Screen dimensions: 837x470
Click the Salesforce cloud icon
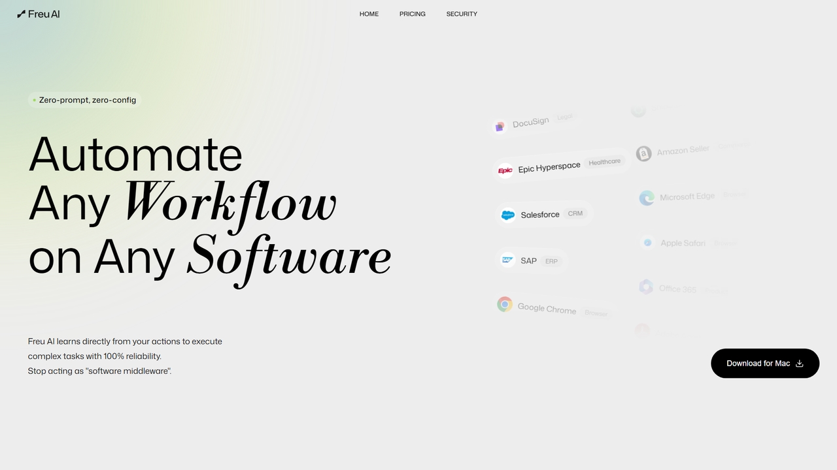click(508, 215)
